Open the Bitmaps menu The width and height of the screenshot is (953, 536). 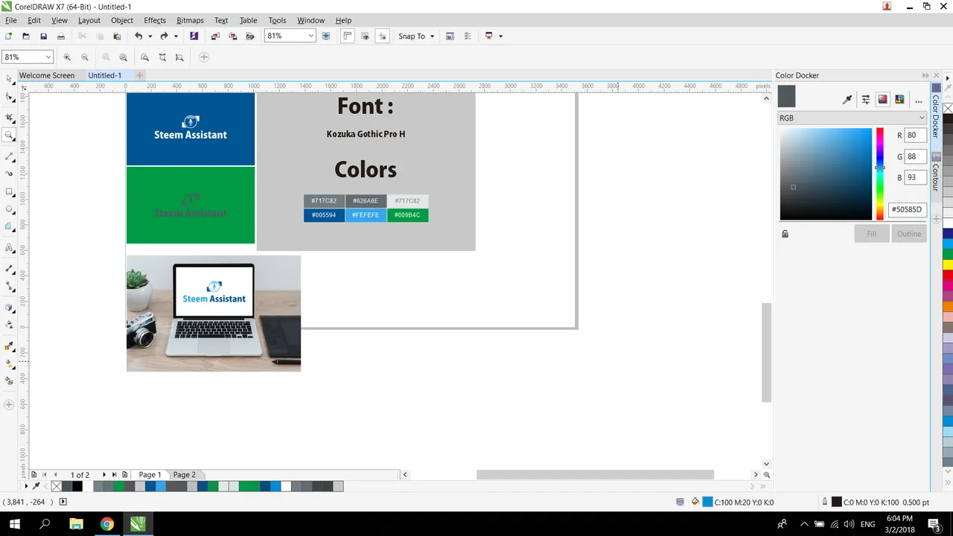click(190, 20)
